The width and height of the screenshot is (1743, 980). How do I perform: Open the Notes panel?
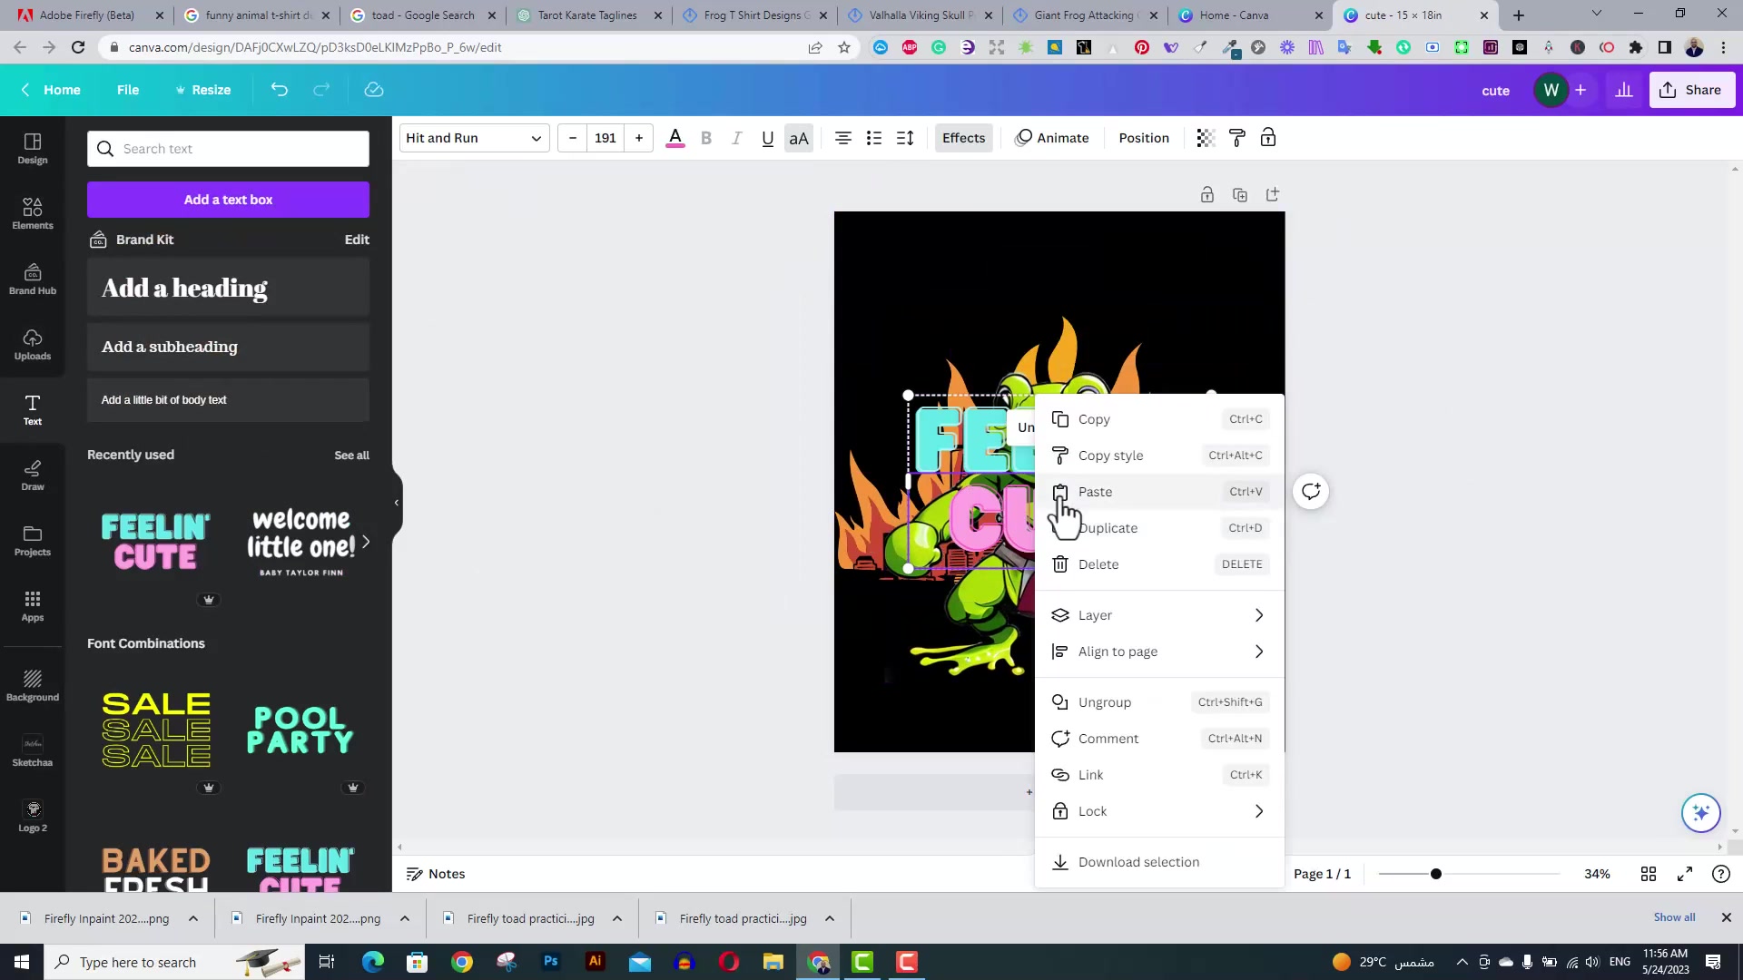(436, 874)
